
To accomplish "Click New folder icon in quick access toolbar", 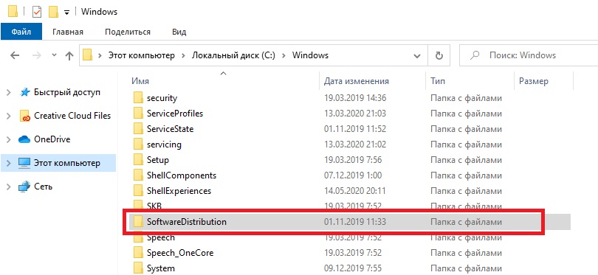I will [53, 13].
